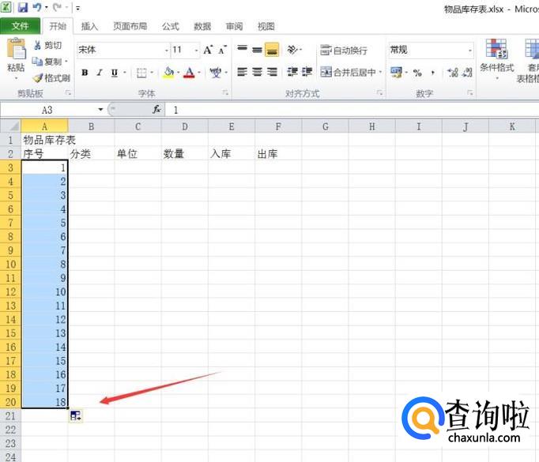
Task: Switch to the 页面布局 Page Layout tab
Action: [x=130, y=26]
